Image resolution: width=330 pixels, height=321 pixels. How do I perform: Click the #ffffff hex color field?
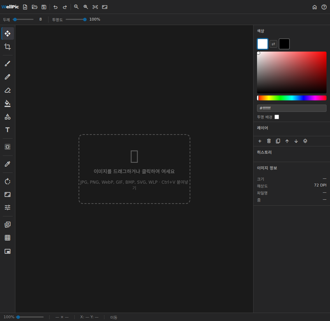(292, 108)
